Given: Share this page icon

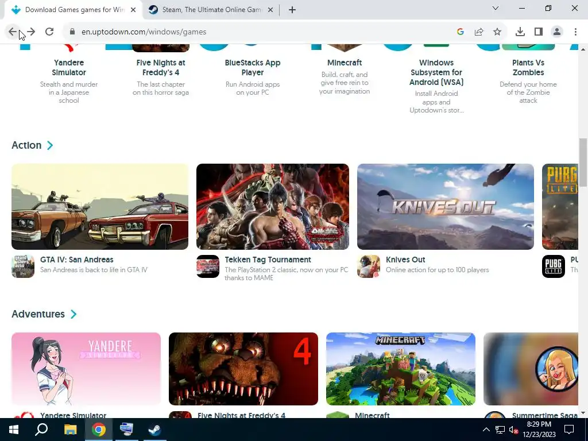Looking at the screenshot, I should tap(479, 32).
